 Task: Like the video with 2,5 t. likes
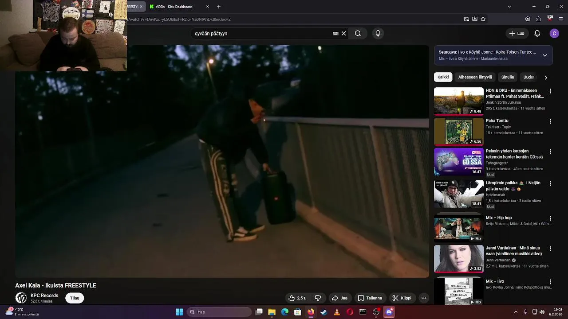coord(297,298)
